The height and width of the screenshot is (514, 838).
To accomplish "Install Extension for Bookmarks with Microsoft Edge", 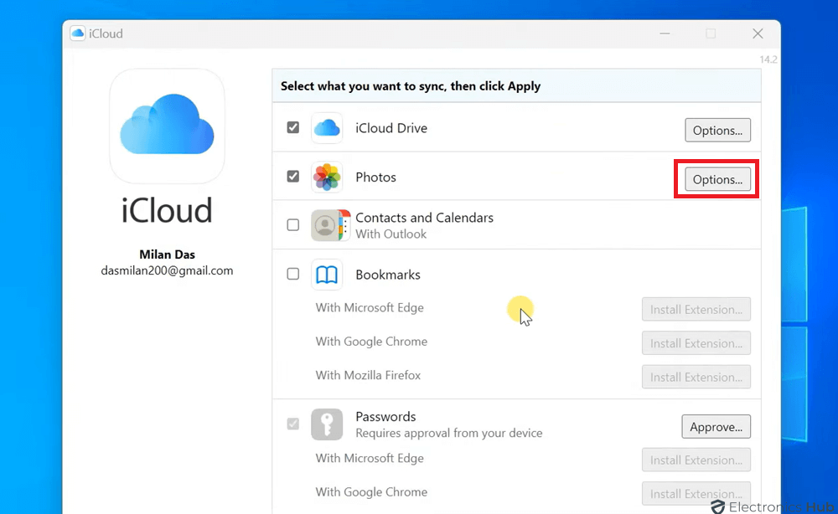I will [x=696, y=310].
